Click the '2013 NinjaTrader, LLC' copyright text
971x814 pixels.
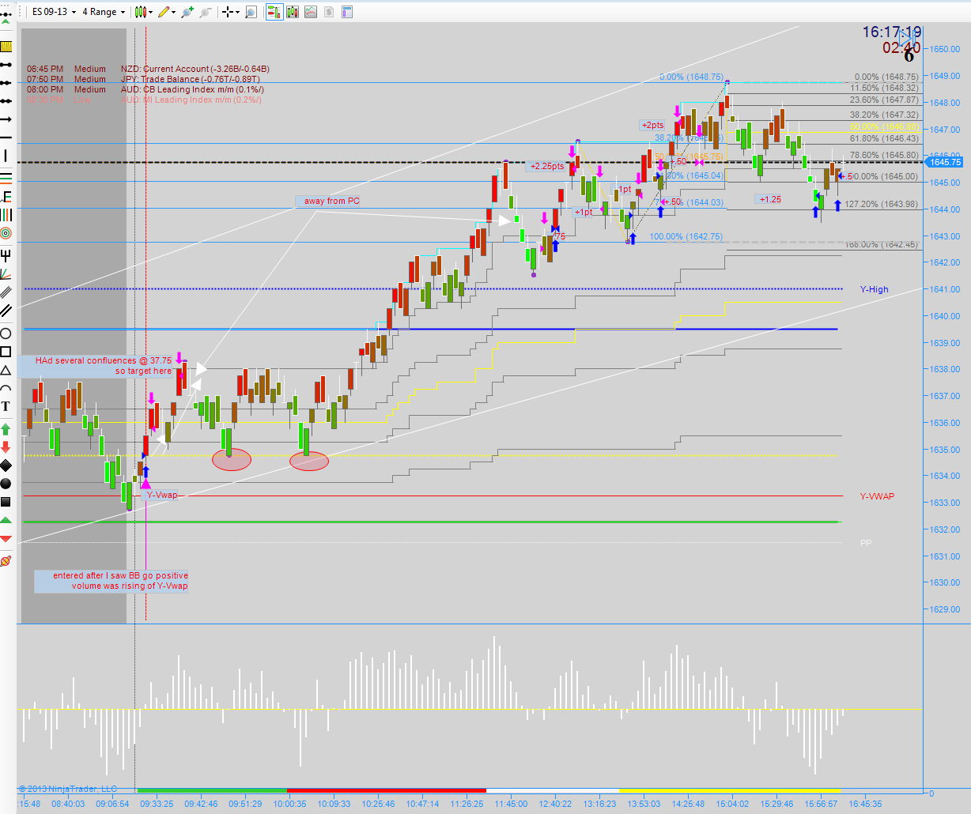click(x=68, y=789)
